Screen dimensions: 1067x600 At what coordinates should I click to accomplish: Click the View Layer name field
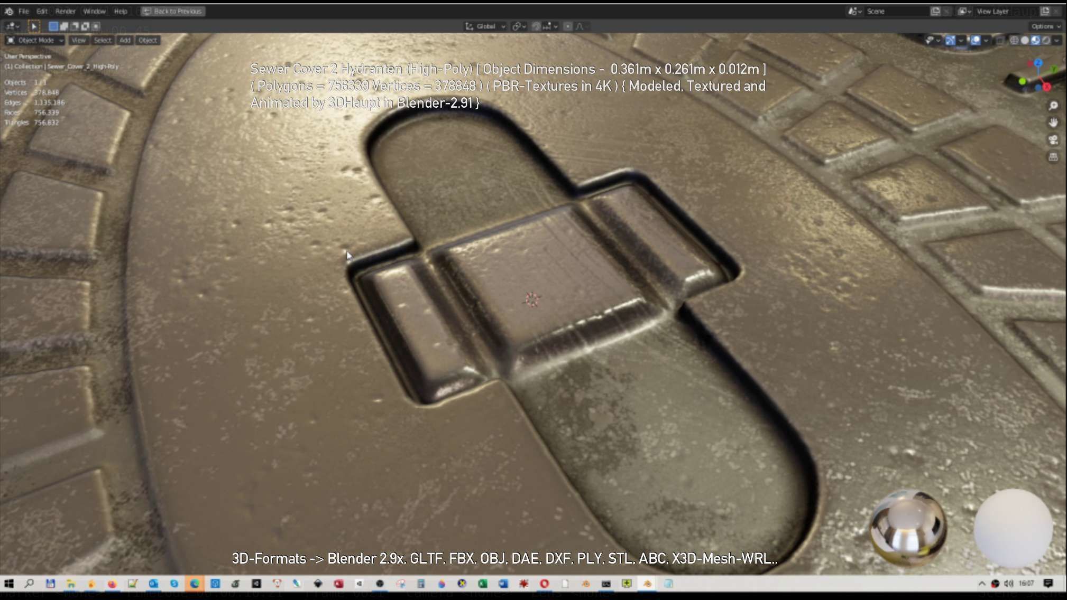[x=1006, y=11]
